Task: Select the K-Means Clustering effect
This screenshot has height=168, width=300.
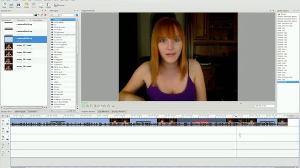Action: 62,99
